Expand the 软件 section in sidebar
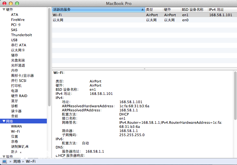237x165 pixels. (3, 156)
